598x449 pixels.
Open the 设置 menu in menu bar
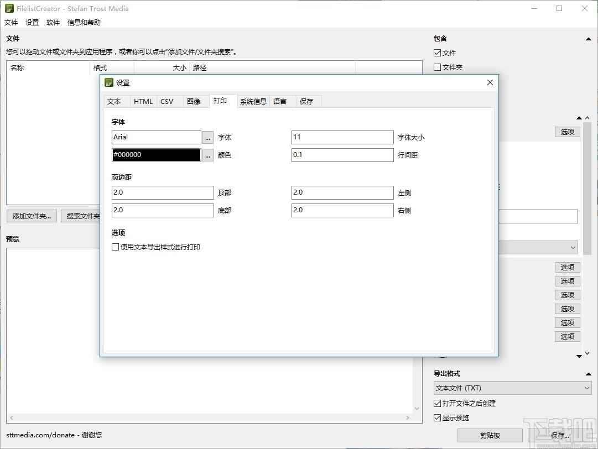coord(32,23)
